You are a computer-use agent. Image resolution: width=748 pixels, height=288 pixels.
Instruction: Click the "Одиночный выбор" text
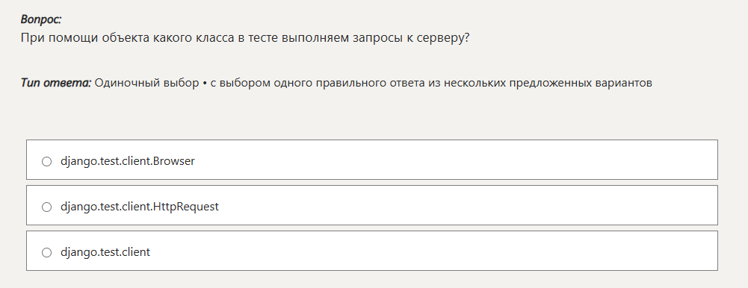pos(147,83)
